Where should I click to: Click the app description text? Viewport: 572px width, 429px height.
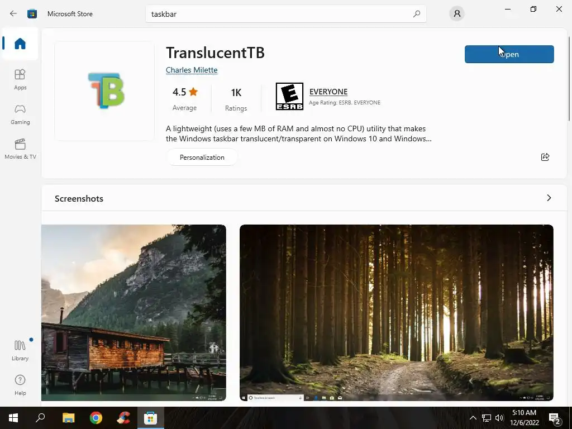point(298,134)
